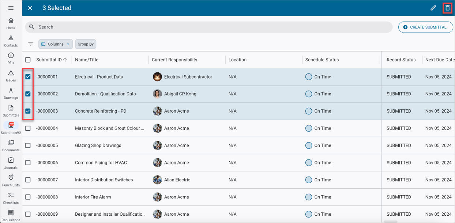Click Abigail CP Kong avatar
This screenshot has height=223, width=455.
tap(157, 94)
